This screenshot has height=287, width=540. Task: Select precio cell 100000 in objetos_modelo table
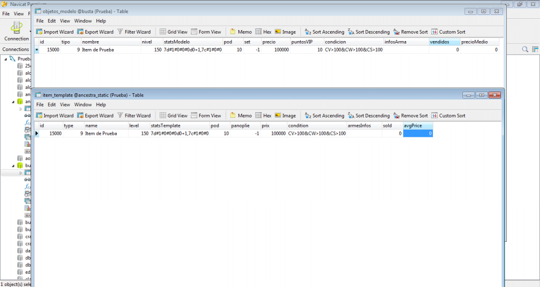275,50
